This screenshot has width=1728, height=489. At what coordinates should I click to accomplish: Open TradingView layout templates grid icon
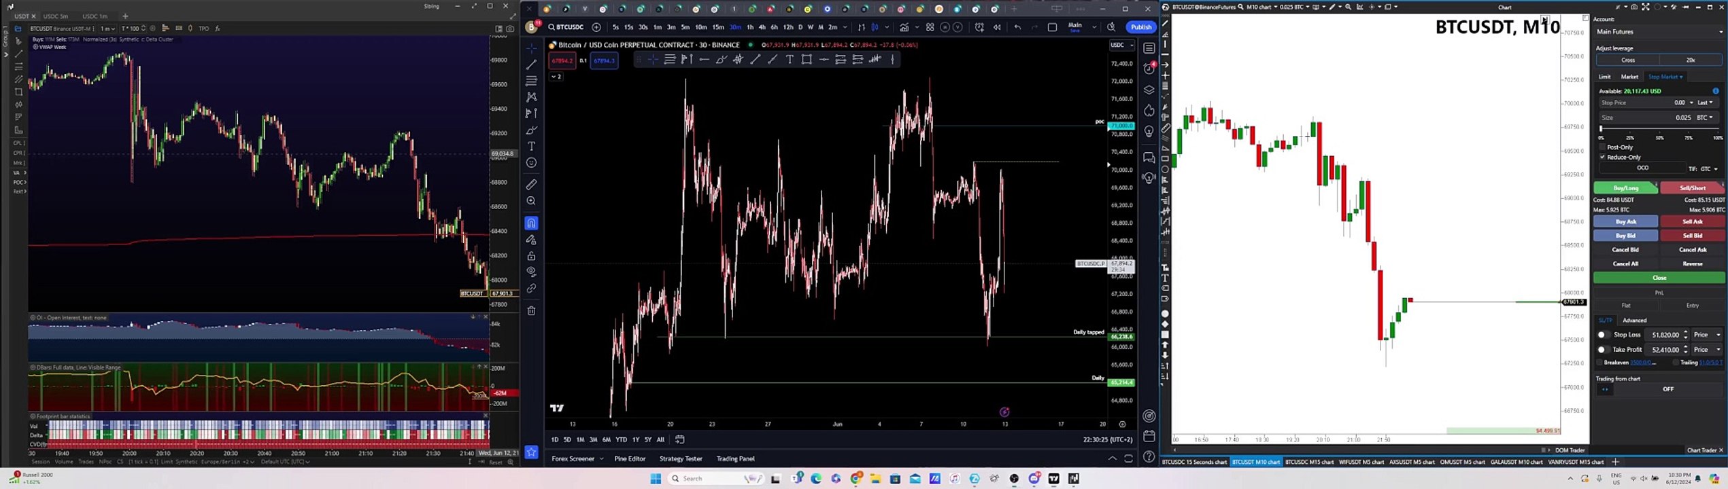[x=930, y=27]
